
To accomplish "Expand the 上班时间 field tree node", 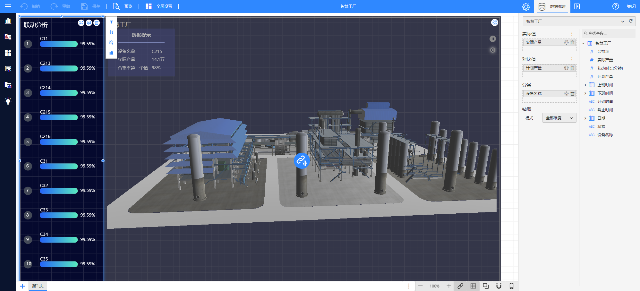I will (585, 85).
